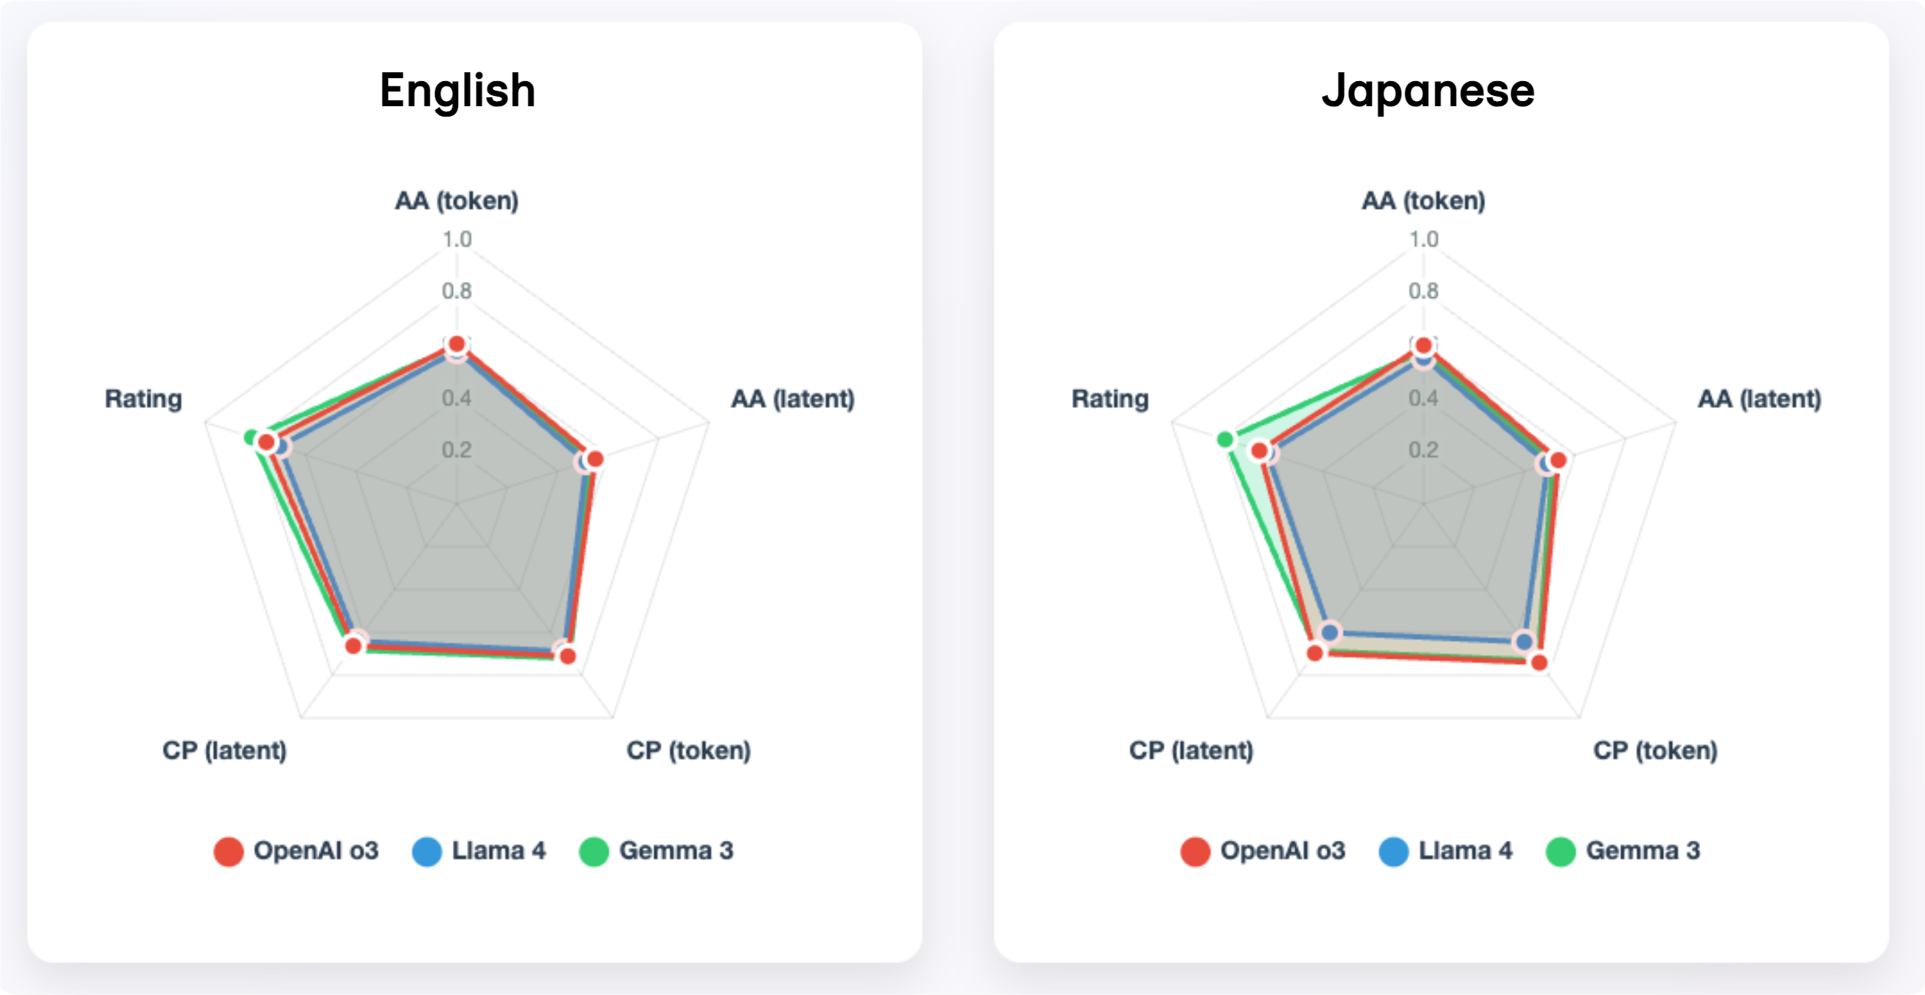Click red CP (token) data point in English chart
1925x995 pixels.
[x=568, y=656]
